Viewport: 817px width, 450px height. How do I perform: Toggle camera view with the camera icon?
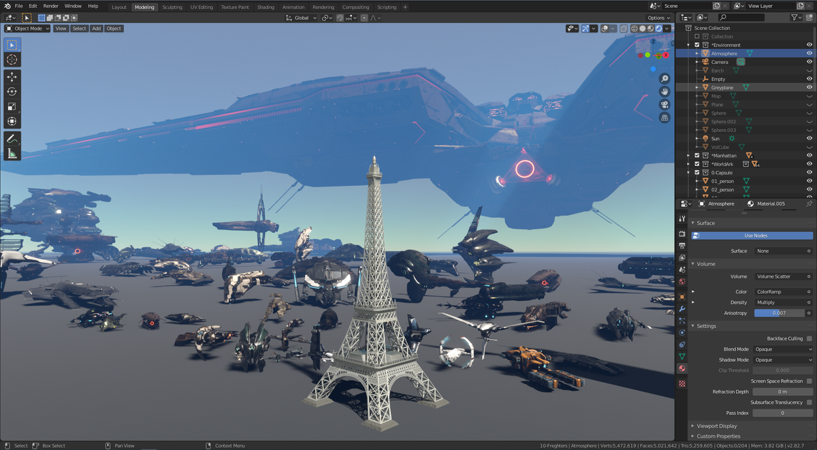click(x=664, y=105)
